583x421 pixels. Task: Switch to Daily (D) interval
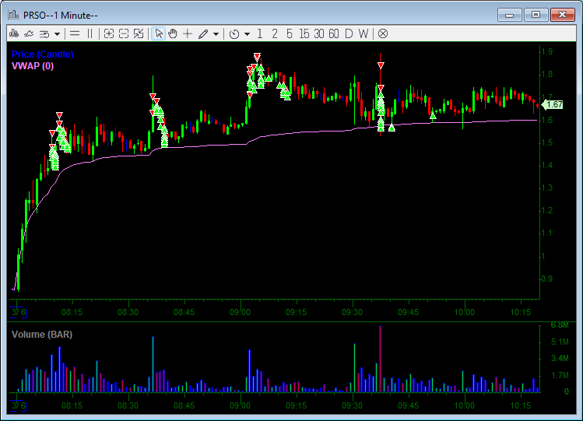349,33
